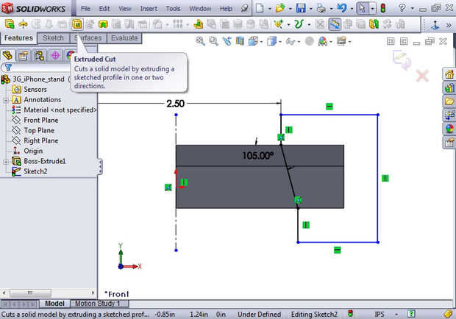Switch to the Evaluate tab
The height and width of the screenshot is (319, 456).
(x=124, y=38)
